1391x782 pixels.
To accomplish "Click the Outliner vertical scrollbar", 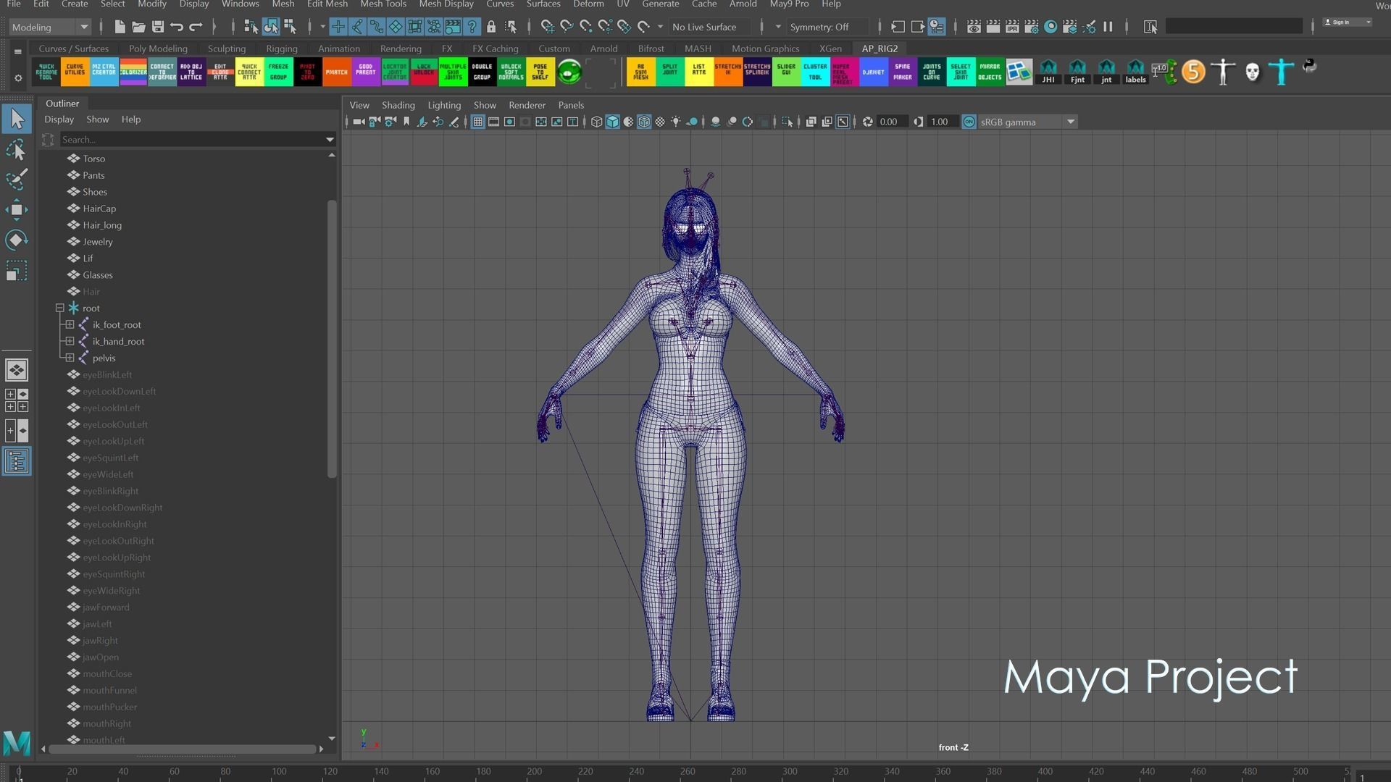I will 332,339.
